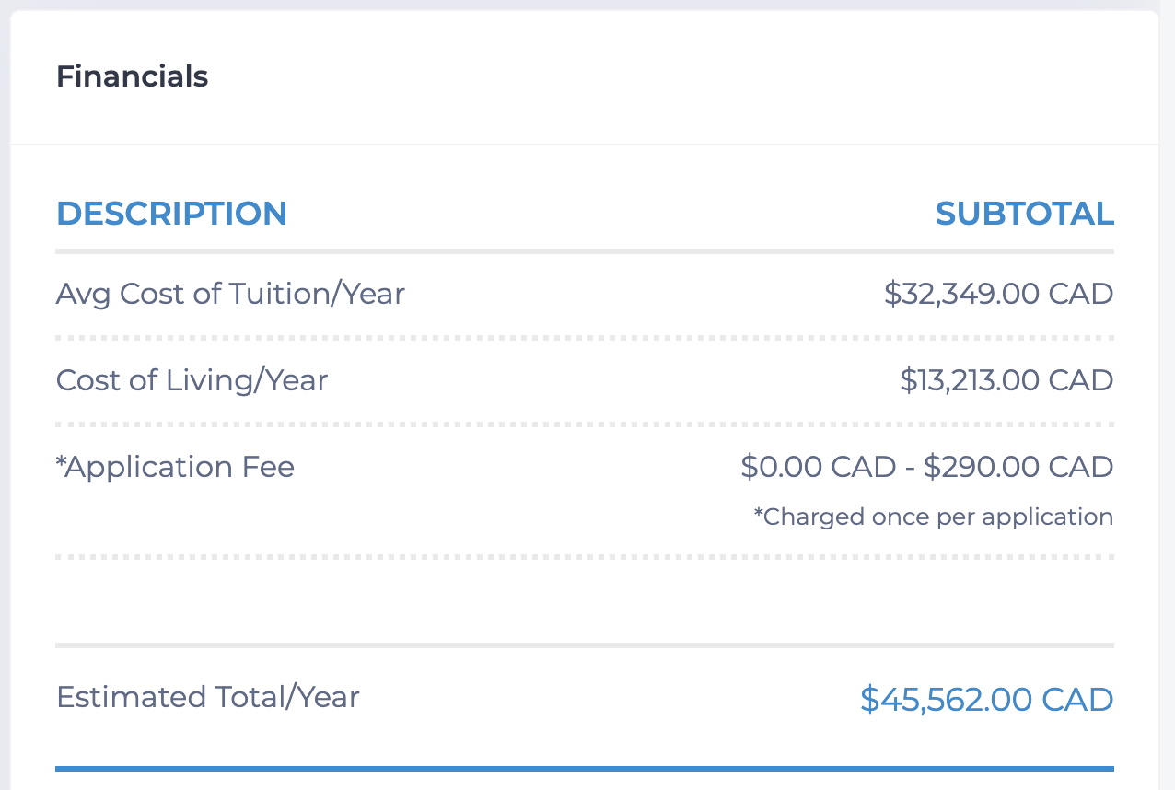Click the dotted separator below cost of living
Viewport: 1175px width, 790px height.
point(585,424)
